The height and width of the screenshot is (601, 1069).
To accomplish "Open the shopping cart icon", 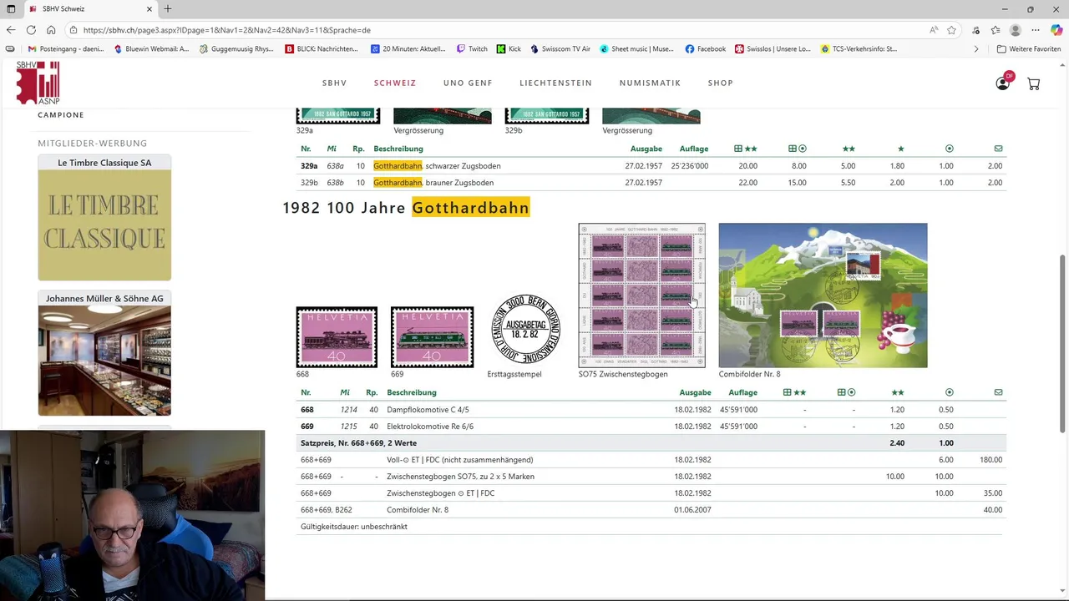I will click(1033, 83).
